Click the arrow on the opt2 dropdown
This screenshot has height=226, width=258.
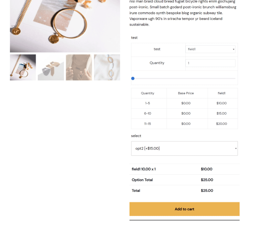pos(236,149)
